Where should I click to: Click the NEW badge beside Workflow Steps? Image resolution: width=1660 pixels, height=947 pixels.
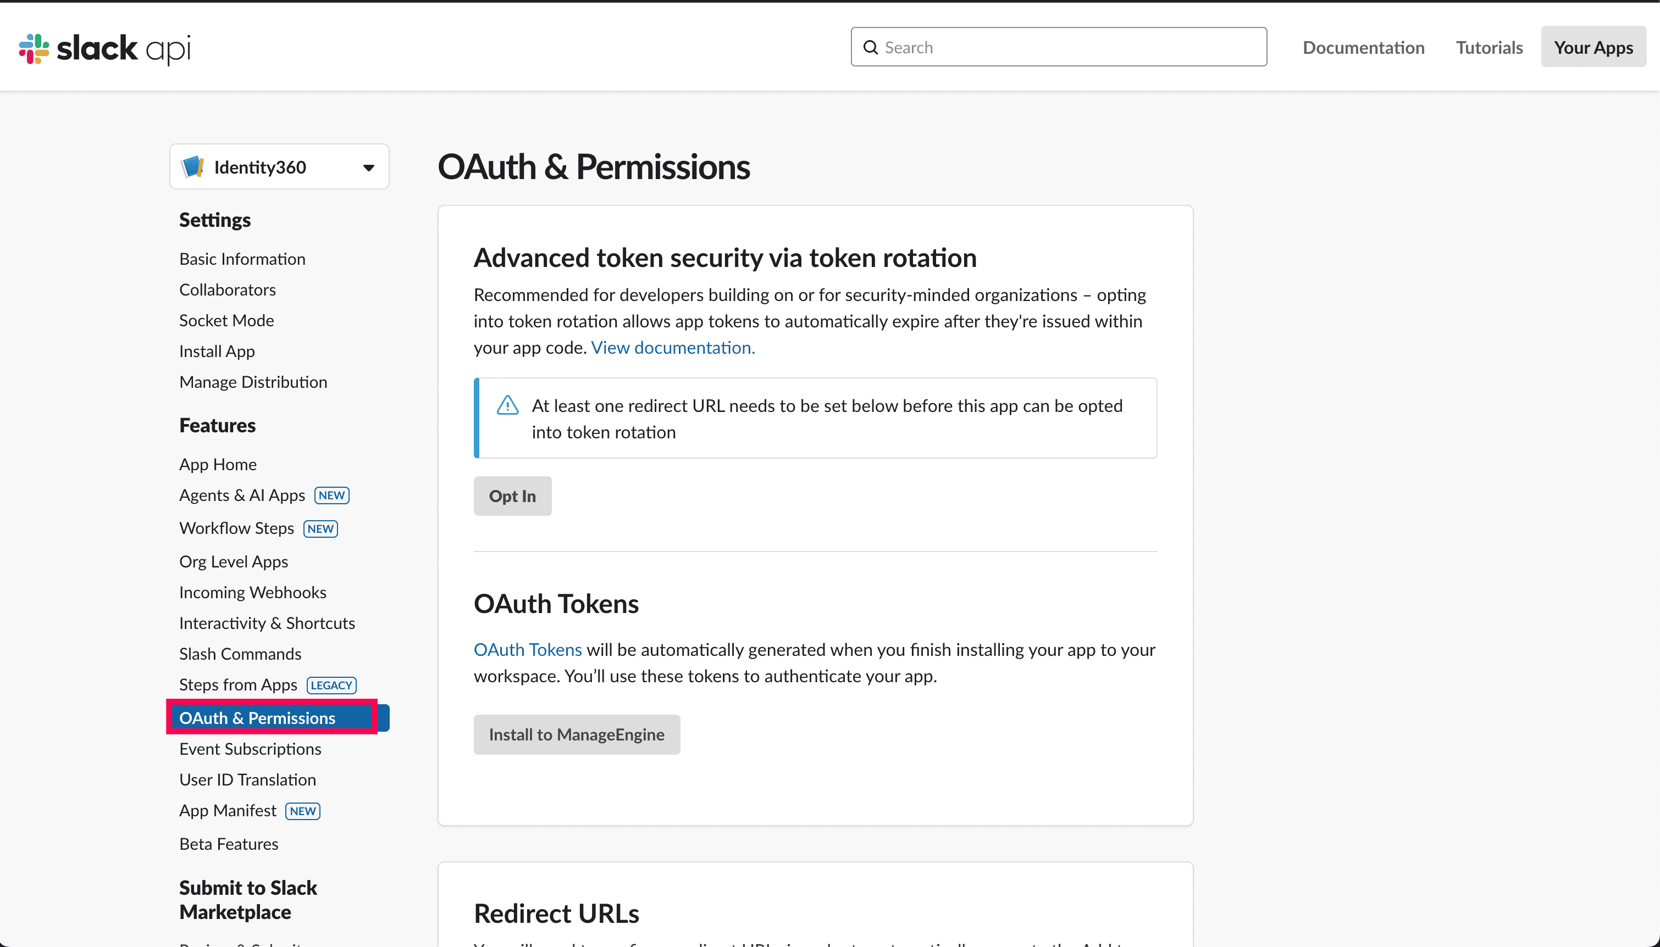(321, 529)
